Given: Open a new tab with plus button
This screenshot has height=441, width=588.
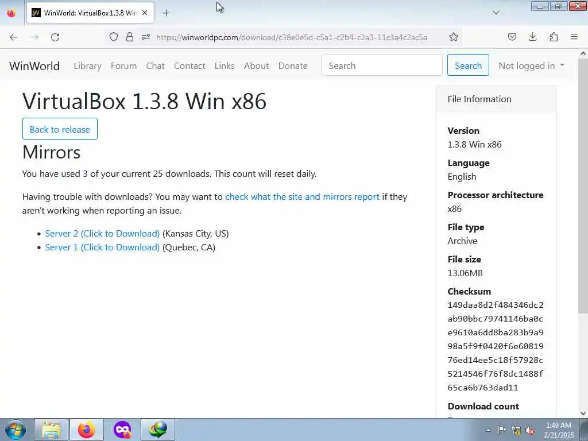Looking at the screenshot, I should pos(167,13).
